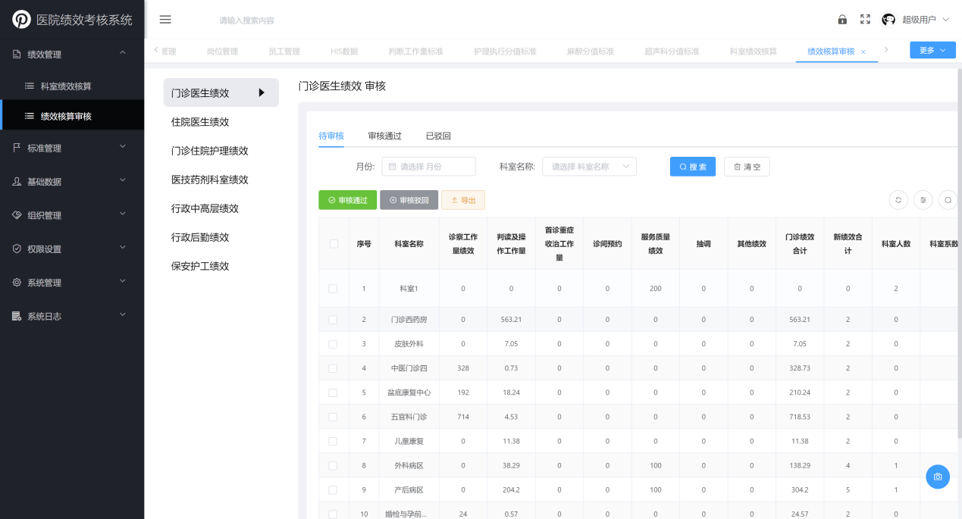
Task: Open the 科室绩效核算 top tab
Action: click(x=753, y=52)
